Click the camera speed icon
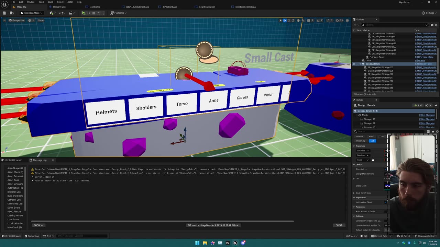Screen dimensions: 440x247 tap(337, 20)
